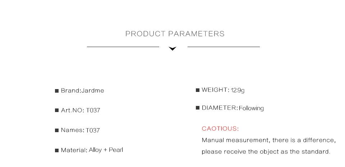Click the 'please receive the object' line
Screen dimensions: 345x167
click(266, 152)
